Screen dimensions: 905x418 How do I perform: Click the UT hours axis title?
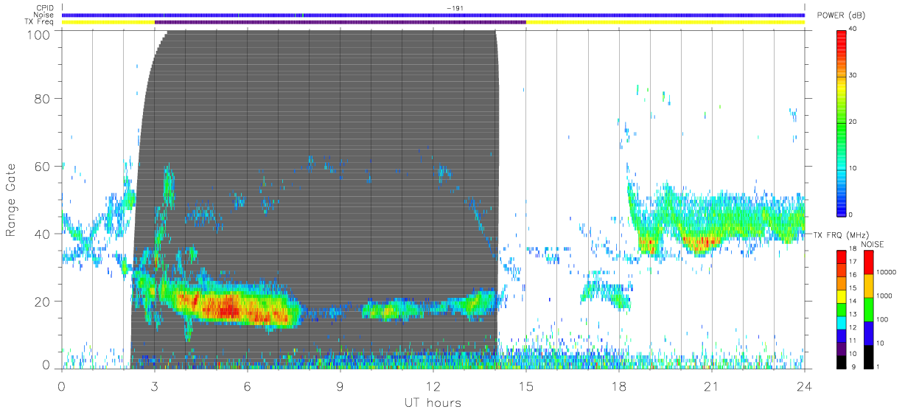432,403
